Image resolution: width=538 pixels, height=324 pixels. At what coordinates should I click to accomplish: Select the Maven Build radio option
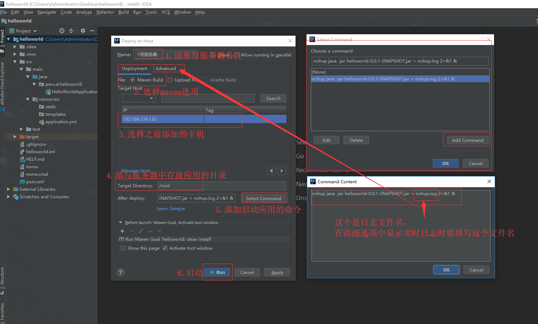pyautogui.click(x=133, y=80)
